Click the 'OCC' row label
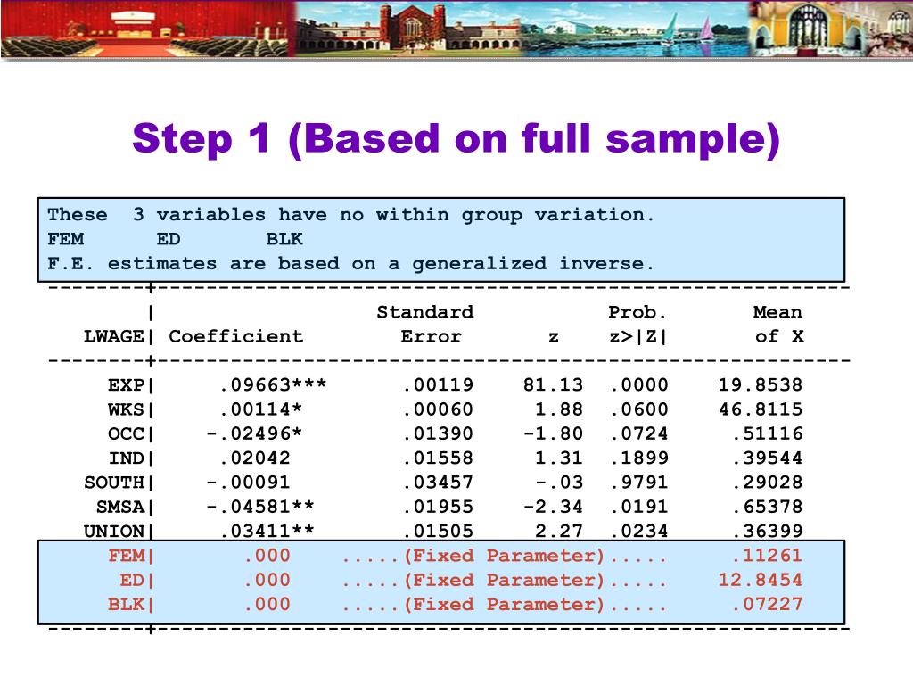The height and width of the screenshot is (685, 913). pos(125,434)
